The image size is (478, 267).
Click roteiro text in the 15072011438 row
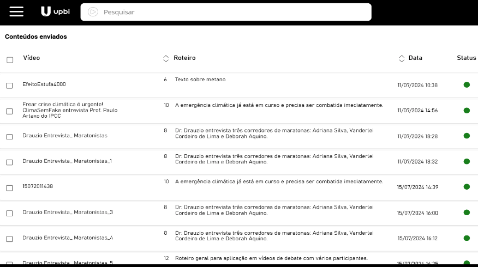click(279, 181)
